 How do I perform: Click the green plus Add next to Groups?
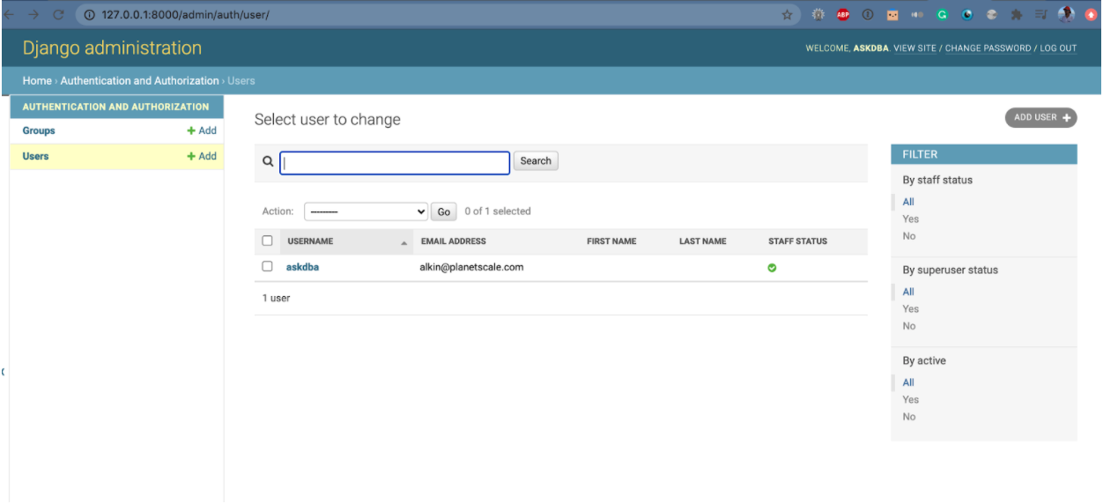click(x=202, y=130)
